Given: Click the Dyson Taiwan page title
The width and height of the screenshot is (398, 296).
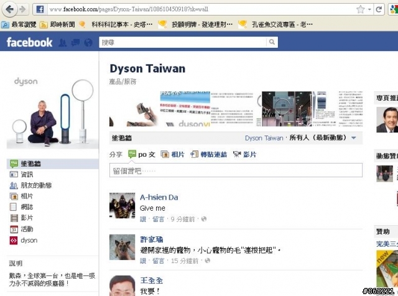Looking at the screenshot, I should pos(147,68).
